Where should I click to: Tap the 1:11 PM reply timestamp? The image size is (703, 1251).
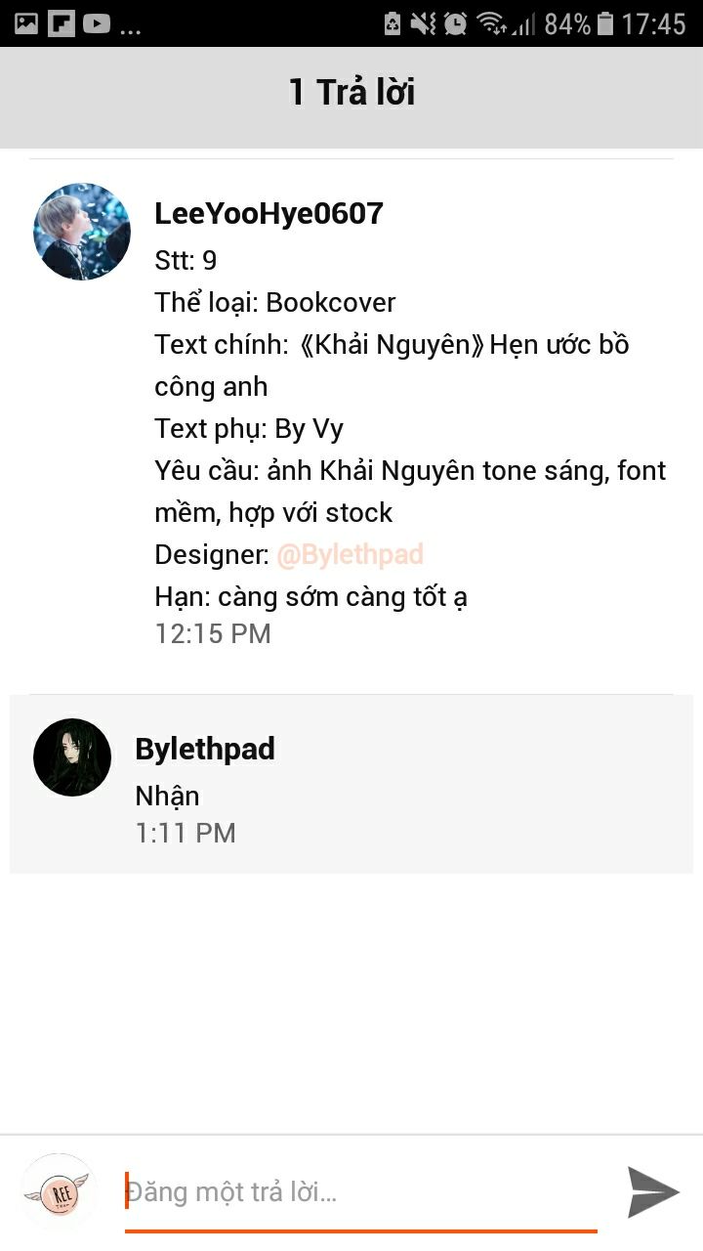(x=186, y=833)
